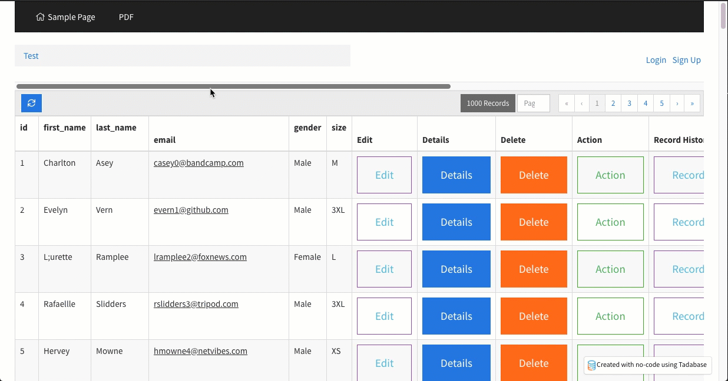The width and height of the screenshot is (728, 381).
Task: Click the horizontal table scrollbar
Action: pyautogui.click(x=233, y=86)
